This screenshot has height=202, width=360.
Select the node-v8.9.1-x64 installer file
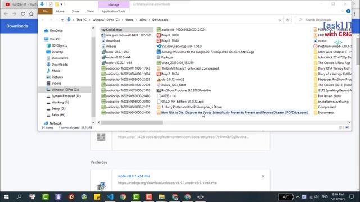click(x=117, y=52)
